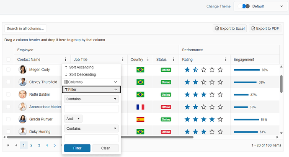Apply with the blue Filter button
This screenshot has height=157, width=289.
(x=77, y=148)
